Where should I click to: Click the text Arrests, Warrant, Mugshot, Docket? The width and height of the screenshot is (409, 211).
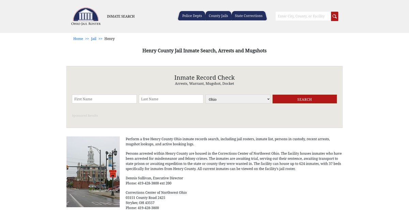tap(204, 84)
